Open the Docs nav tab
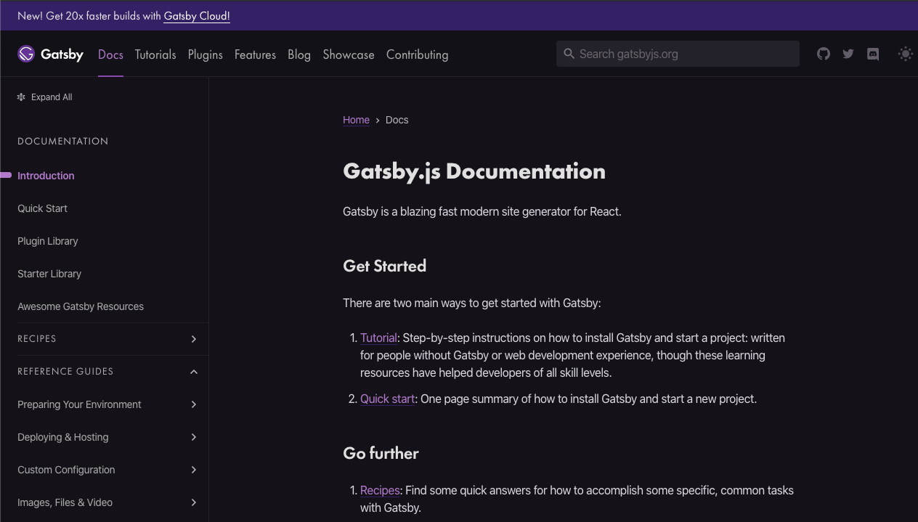The width and height of the screenshot is (918, 522). point(110,54)
